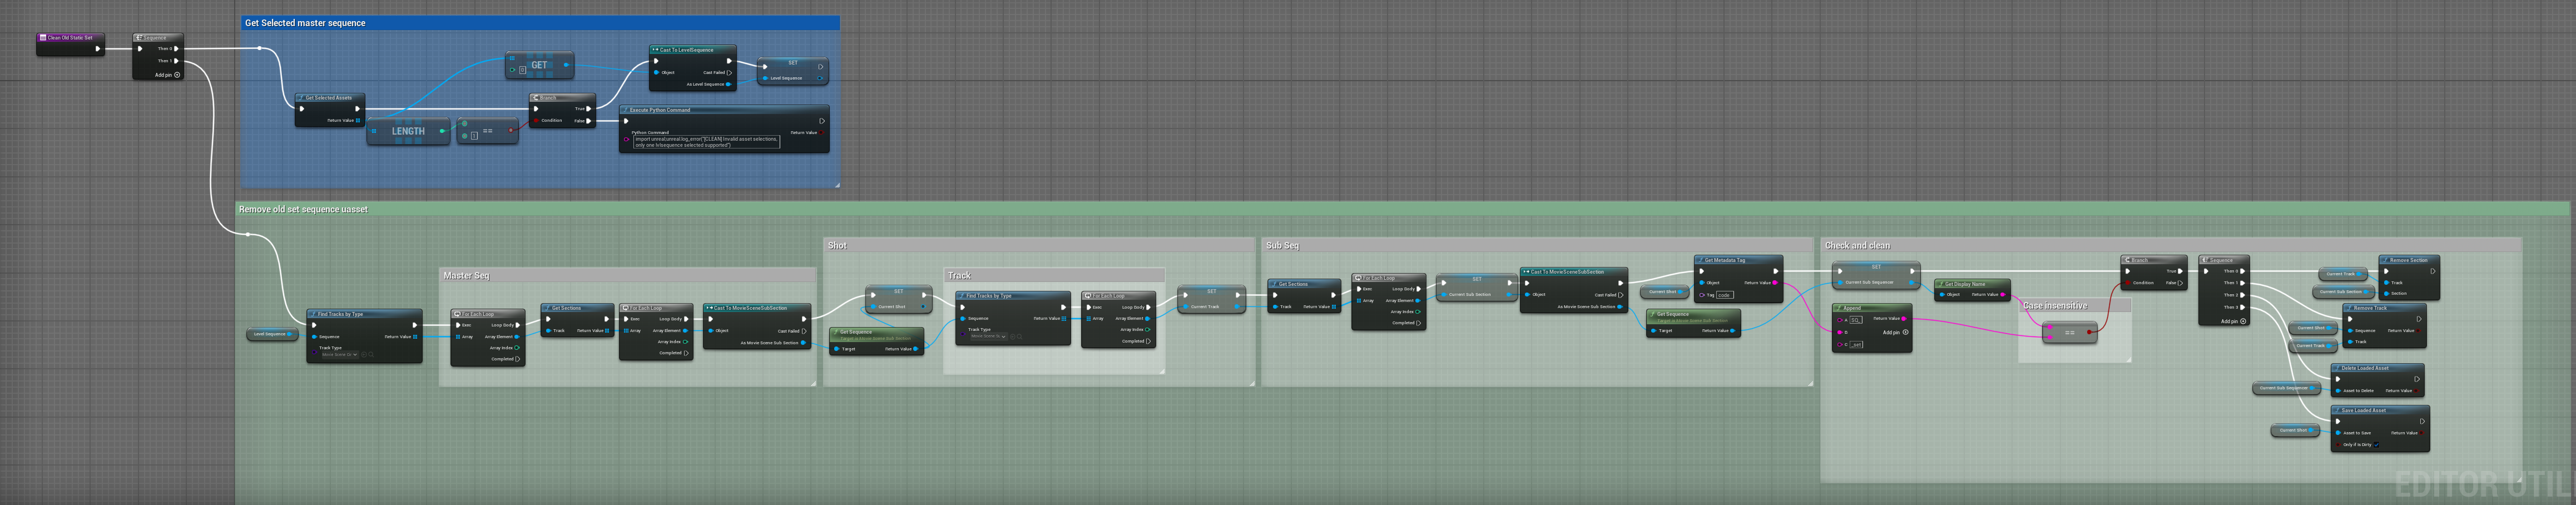Click Add pin on the Append node
Image resolution: width=2576 pixels, height=505 pixels.
click(x=1895, y=332)
